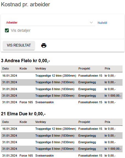Click the 21 Elma Due heading
The width and height of the screenshot is (125, 158).
(23, 114)
